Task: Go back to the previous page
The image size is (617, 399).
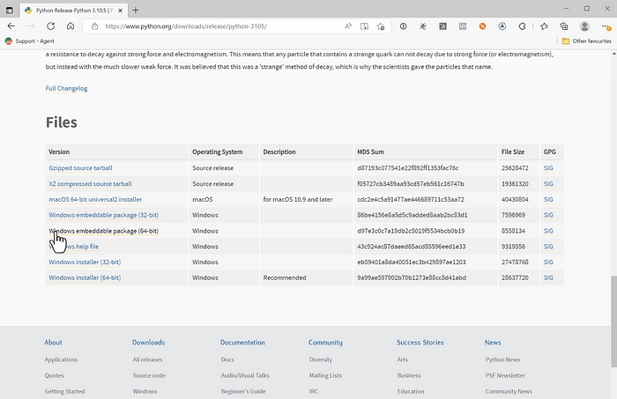Action: coord(11,26)
